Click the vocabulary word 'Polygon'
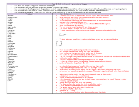139x107 pixels. point(10,53)
